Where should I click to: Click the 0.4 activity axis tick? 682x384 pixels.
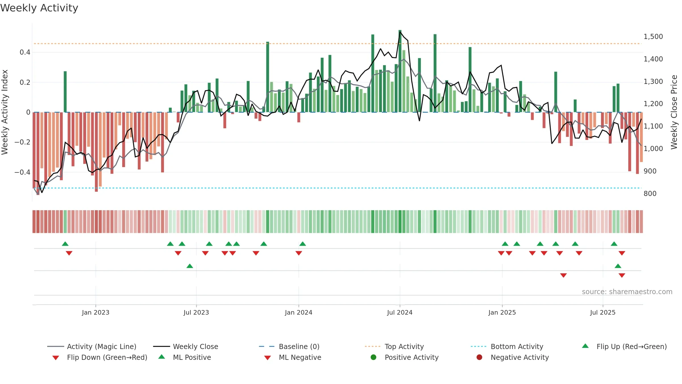[x=25, y=52]
